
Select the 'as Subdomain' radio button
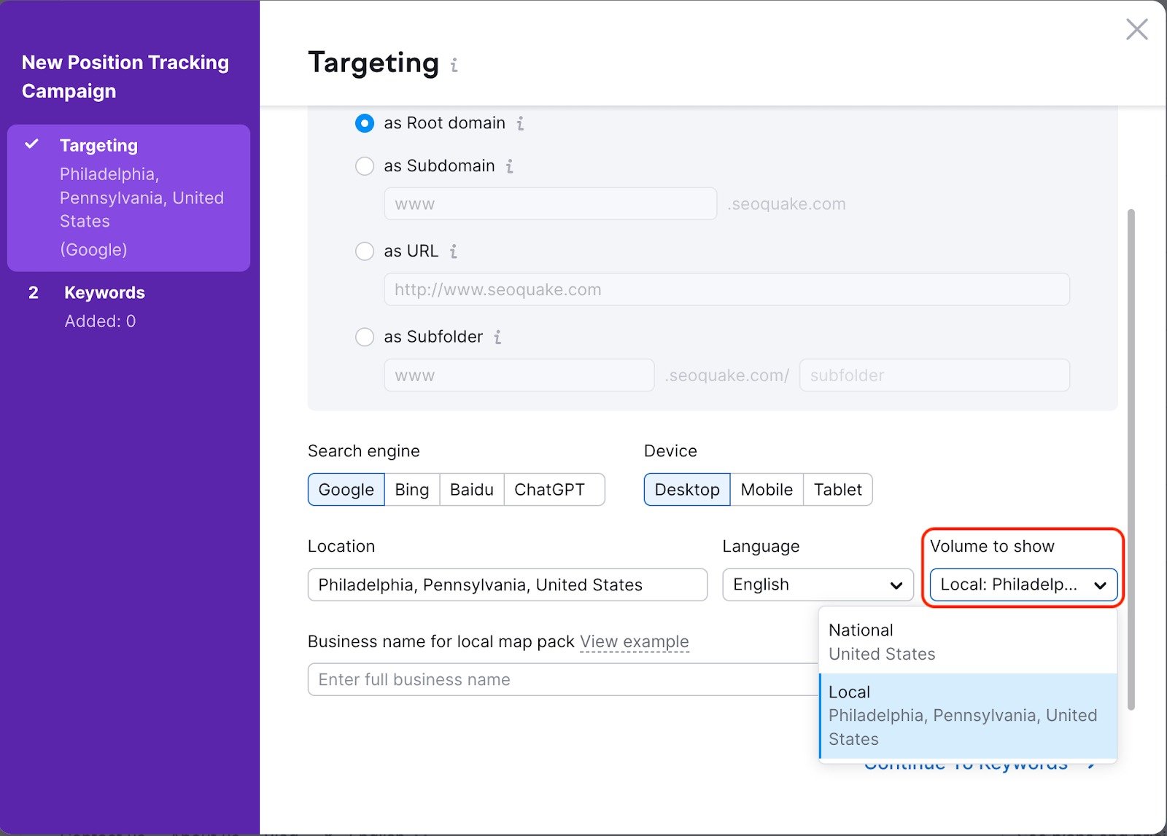(365, 166)
